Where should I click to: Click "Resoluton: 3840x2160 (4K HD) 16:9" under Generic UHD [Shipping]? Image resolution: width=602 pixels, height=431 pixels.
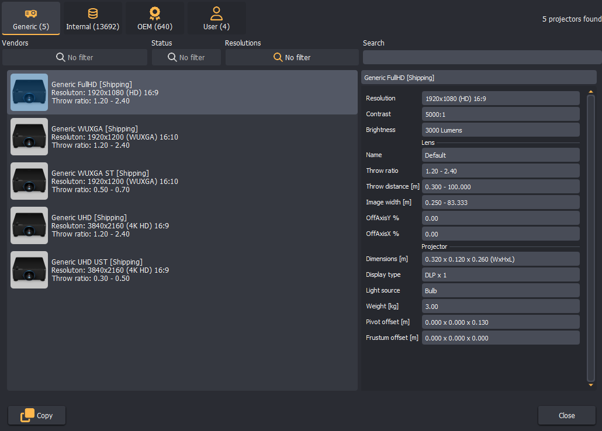(x=110, y=225)
